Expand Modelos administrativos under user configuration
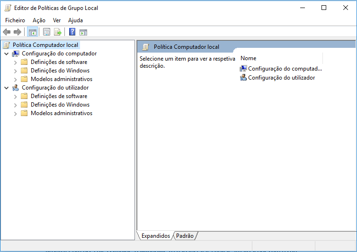This screenshot has width=357, height=252. [x=15, y=114]
